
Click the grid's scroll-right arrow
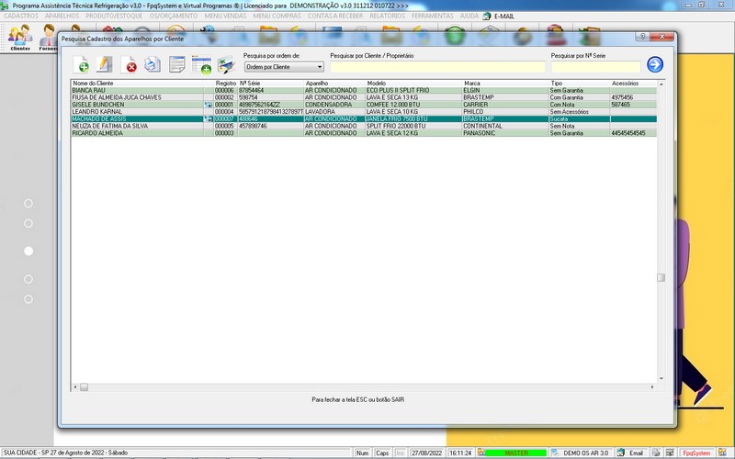coord(652,387)
